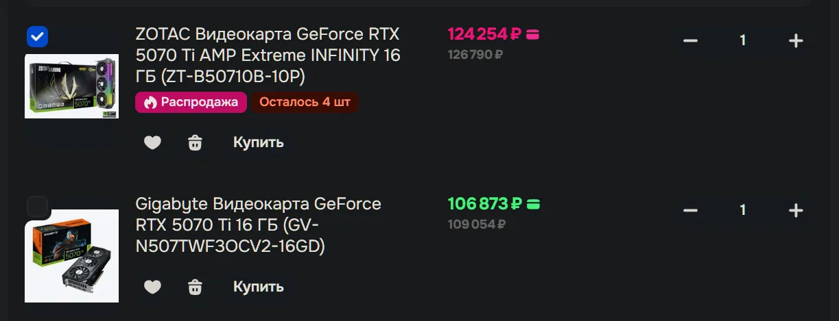Increase ZOTAC quantity with plus
839x321 pixels.
coord(796,41)
